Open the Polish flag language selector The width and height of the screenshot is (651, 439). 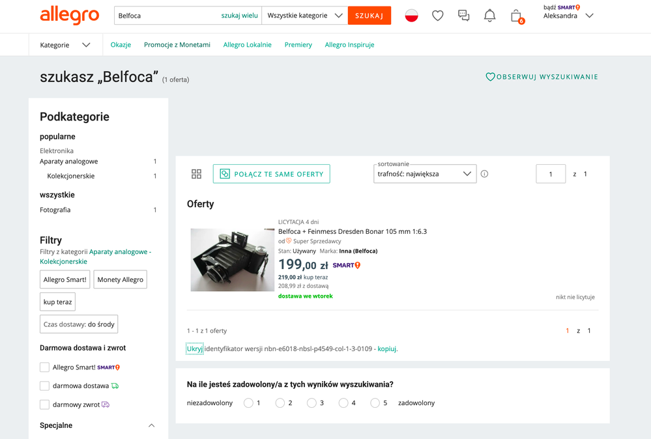tap(411, 16)
